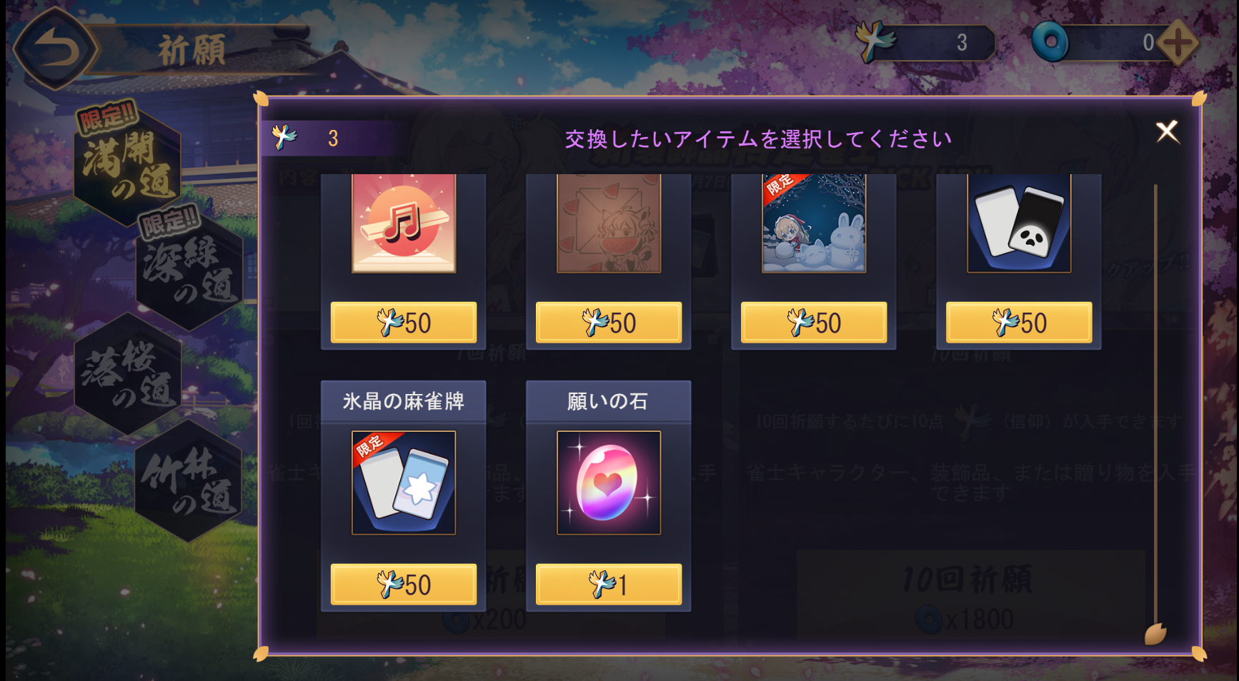Buy ghost tile back for 50
Image resolution: width=1239 pixels, height=681 pixels.
1019,323
